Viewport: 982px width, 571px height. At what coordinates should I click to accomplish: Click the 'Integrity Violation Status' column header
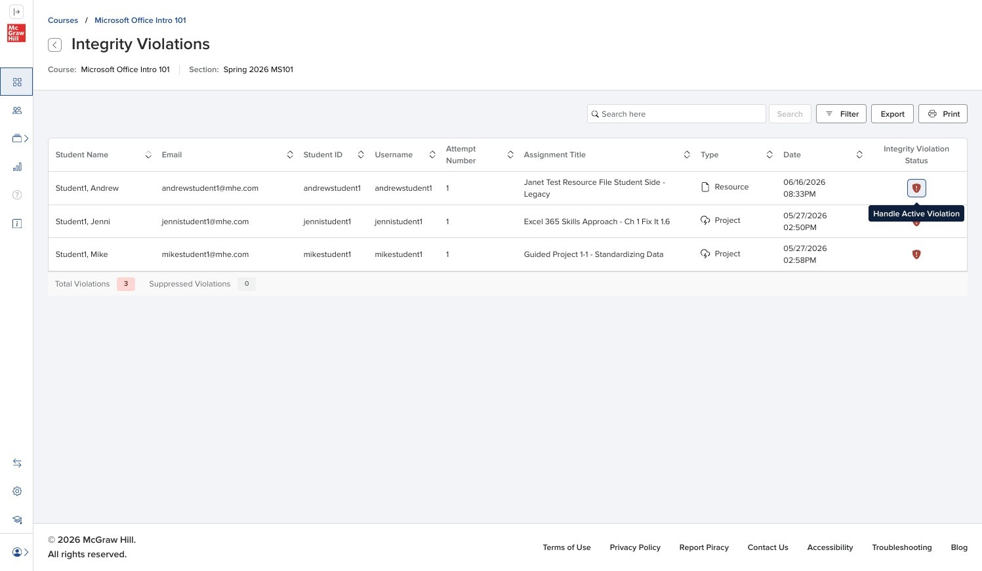(x=916, y=155)
